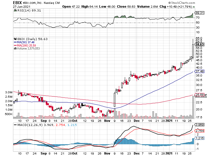Click the 3.0M volume axis label

click(x=9, y=92)
